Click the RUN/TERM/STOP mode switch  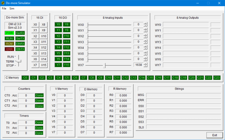pos(19,61)
